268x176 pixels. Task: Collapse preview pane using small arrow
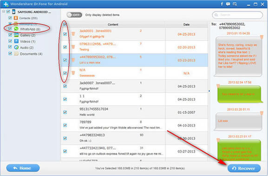(x=209, y=91)
